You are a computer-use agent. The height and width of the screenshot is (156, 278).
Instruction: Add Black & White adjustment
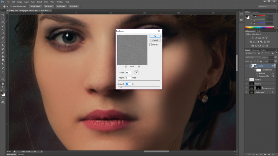[x=258, y=42]
